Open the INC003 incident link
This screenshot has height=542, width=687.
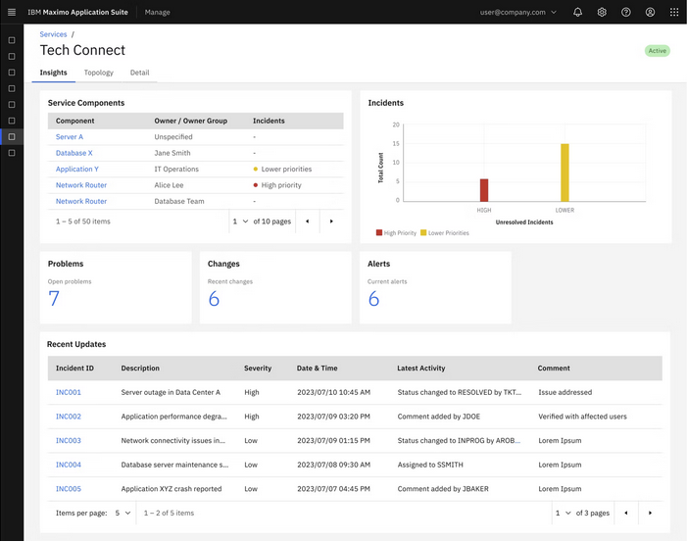click(69, 441)
